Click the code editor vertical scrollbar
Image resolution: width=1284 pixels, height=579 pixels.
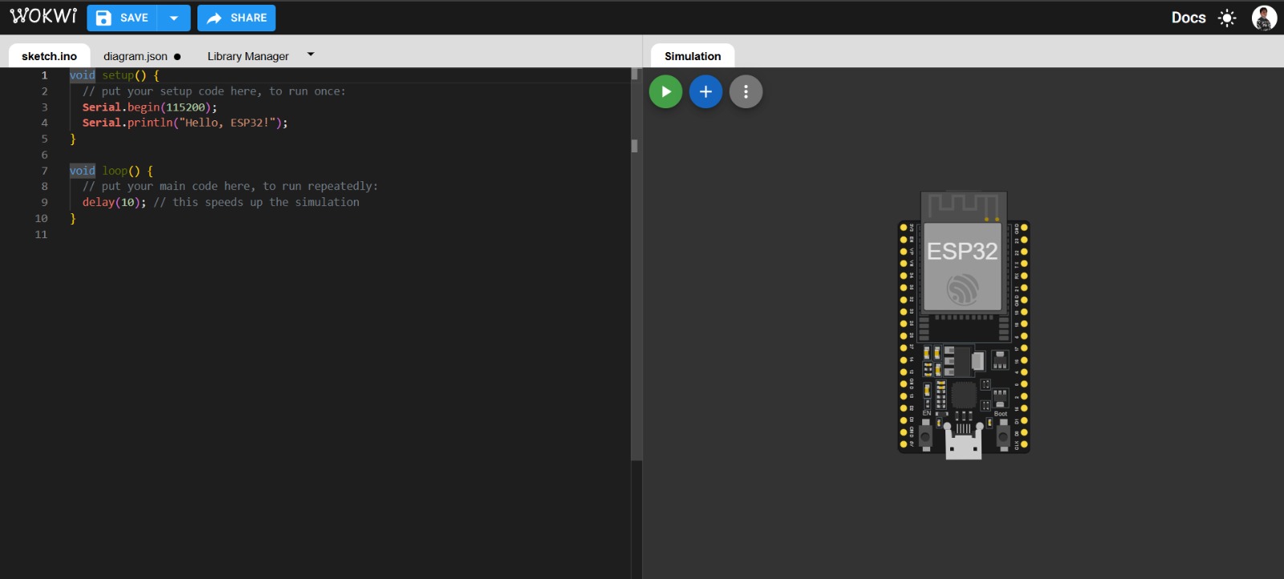click(636, 265)
